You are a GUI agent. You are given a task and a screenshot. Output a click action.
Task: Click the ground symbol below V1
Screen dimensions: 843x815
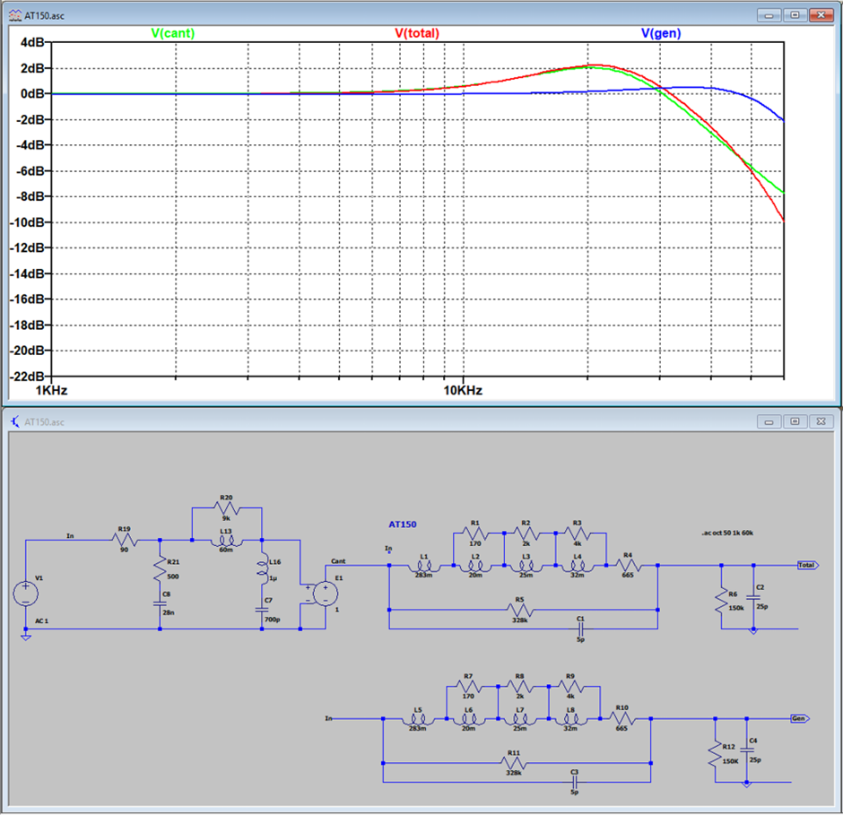click(25, 637)
